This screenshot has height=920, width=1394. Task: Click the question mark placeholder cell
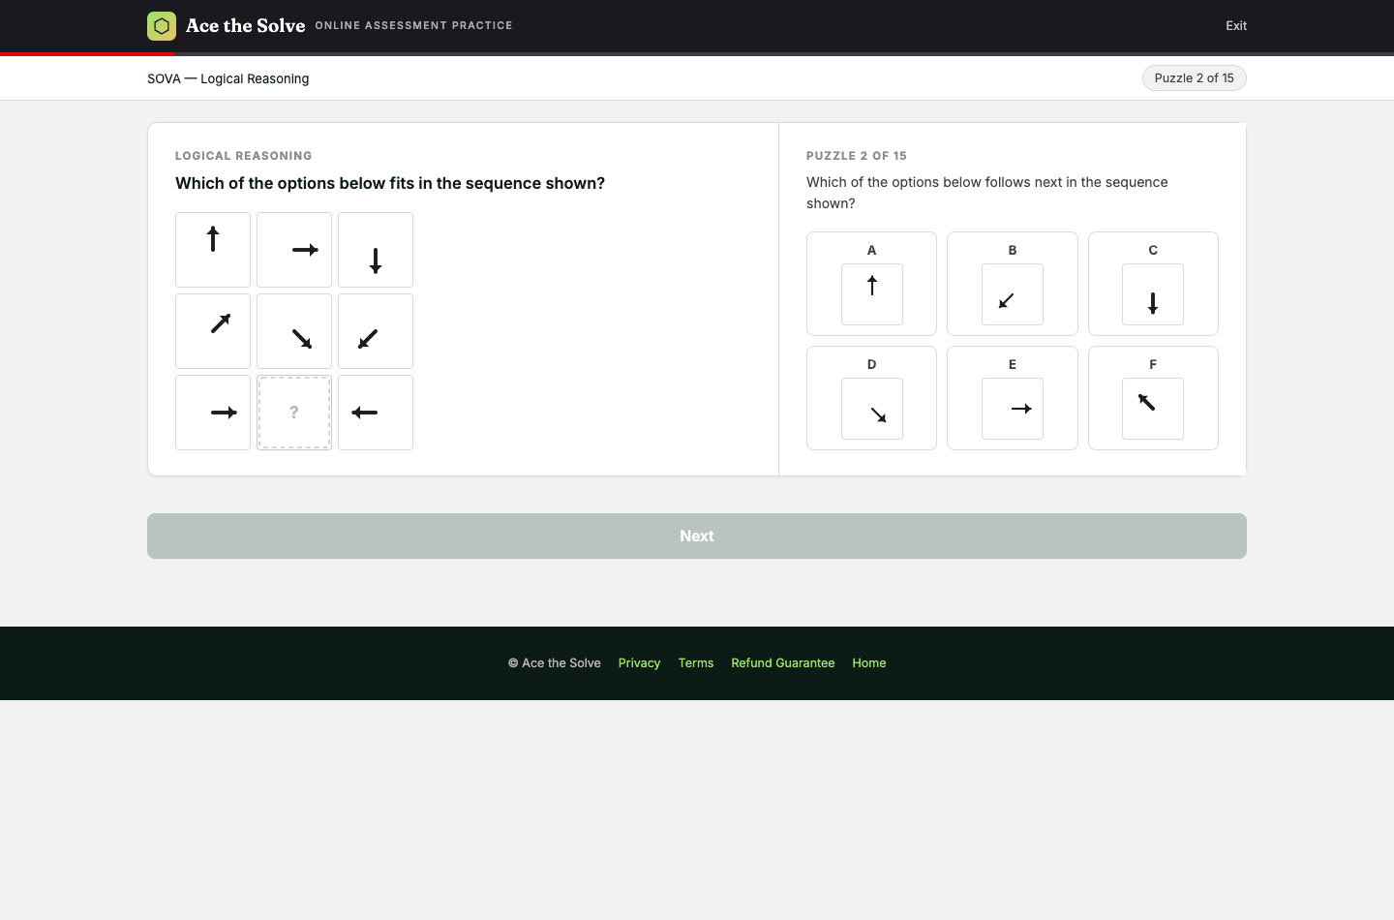pyautogui.click(x=294, y=413)
